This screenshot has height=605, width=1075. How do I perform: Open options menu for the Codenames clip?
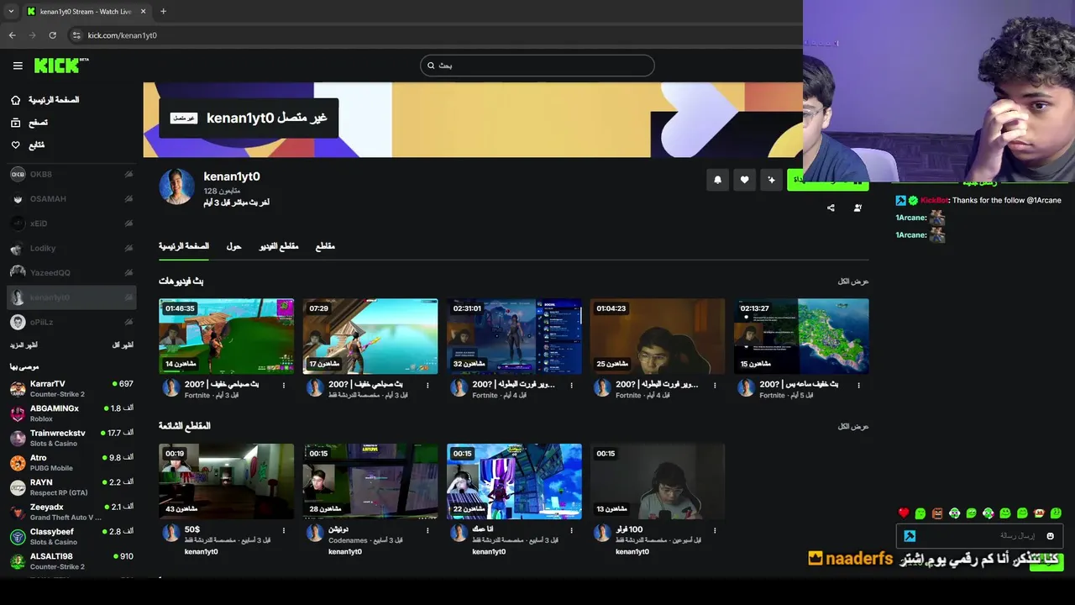[x=427, y=530]
